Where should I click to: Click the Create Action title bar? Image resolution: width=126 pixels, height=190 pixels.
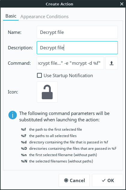pyautogui.click(x=59, y=4)
